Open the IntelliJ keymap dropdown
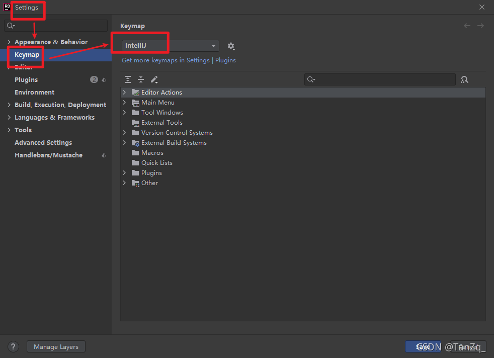Viewport: 494px width, 358px height. point(170,46)
